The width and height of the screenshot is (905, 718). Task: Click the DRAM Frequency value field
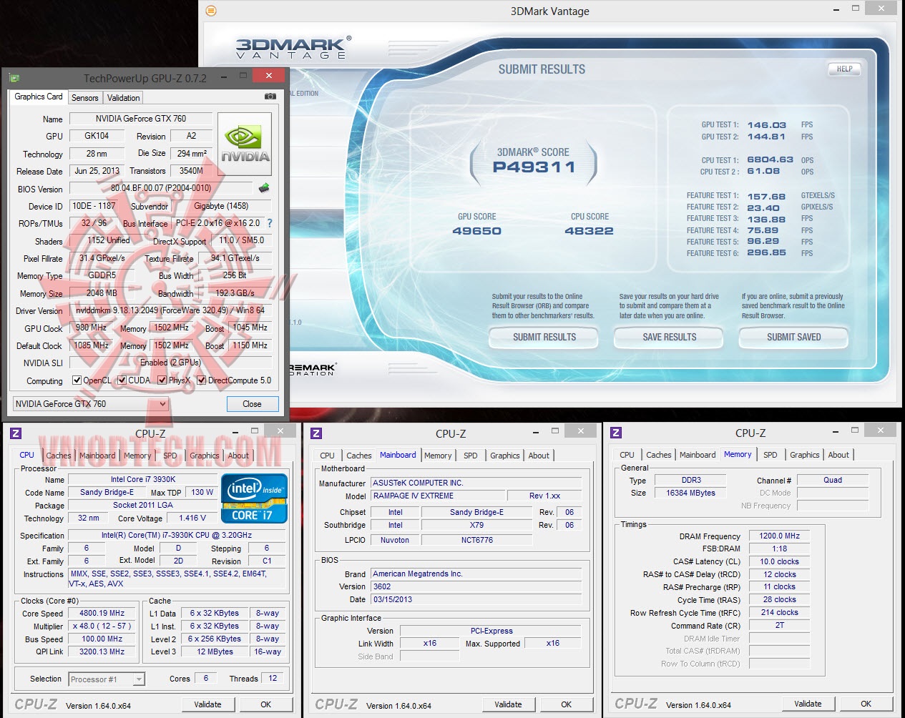780,536
